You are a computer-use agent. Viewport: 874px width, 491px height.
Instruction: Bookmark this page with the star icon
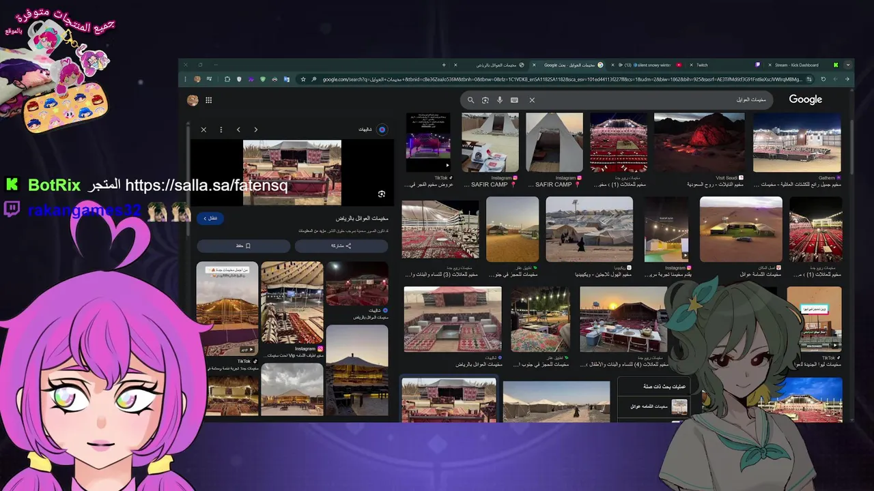click(303, 79)
